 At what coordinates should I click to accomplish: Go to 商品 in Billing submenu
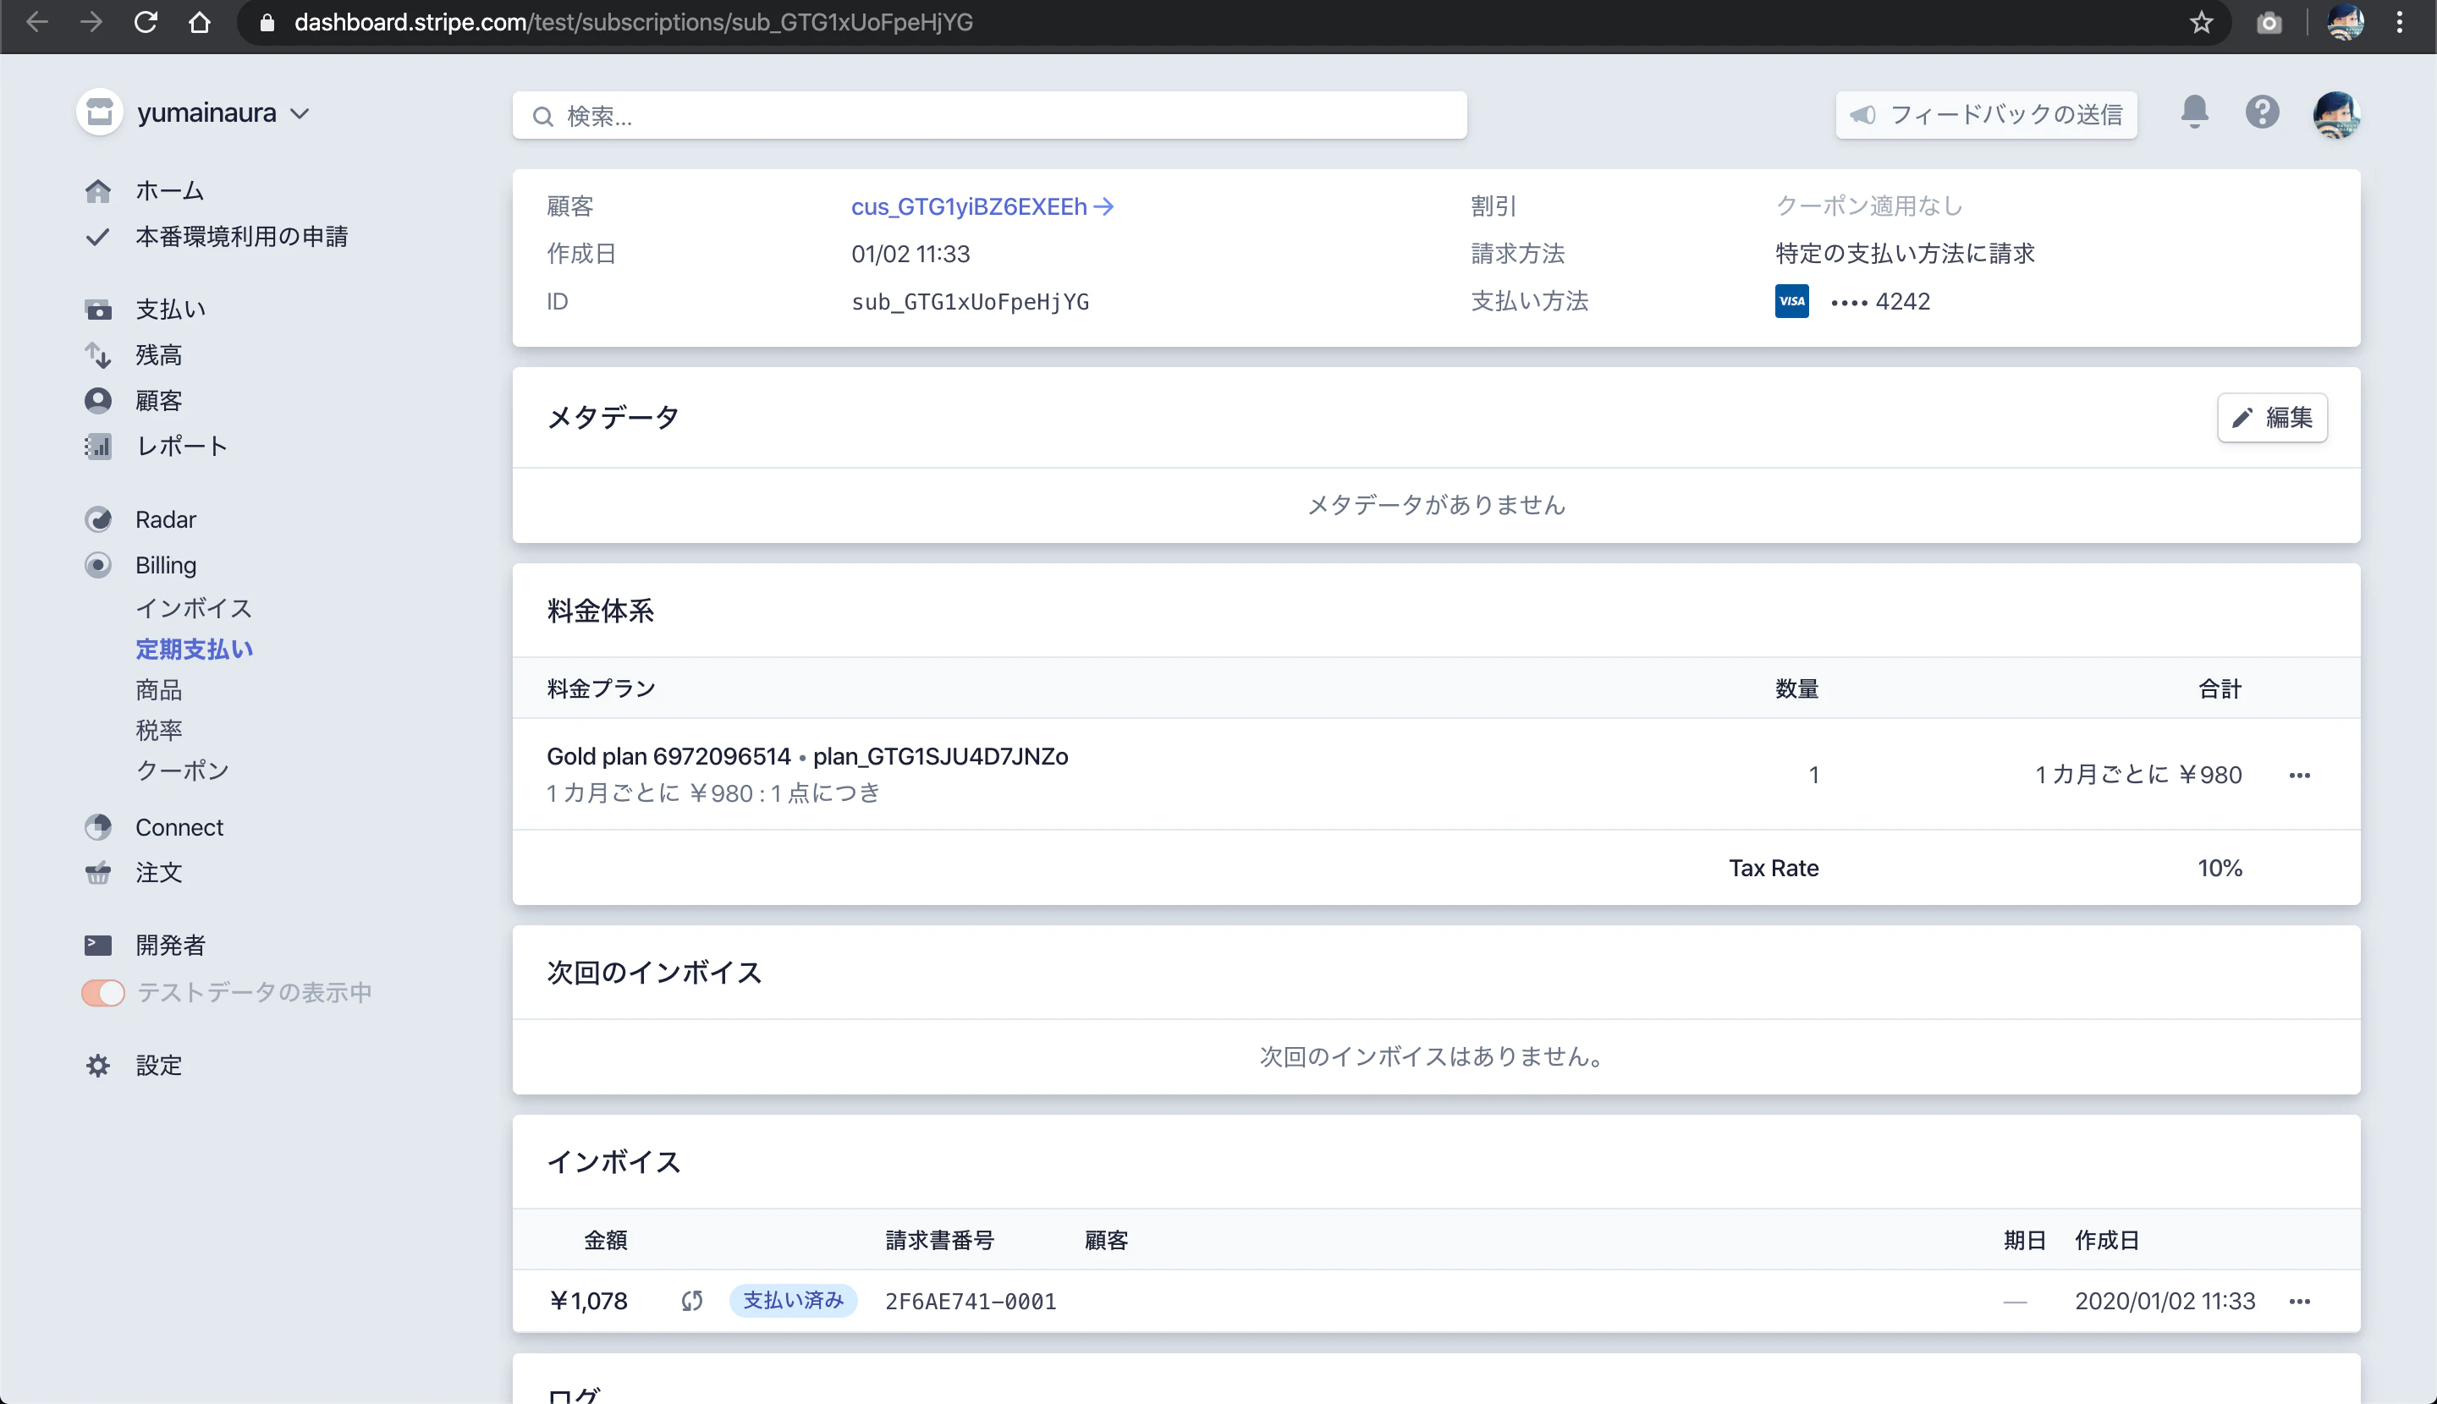pos(158,690)
